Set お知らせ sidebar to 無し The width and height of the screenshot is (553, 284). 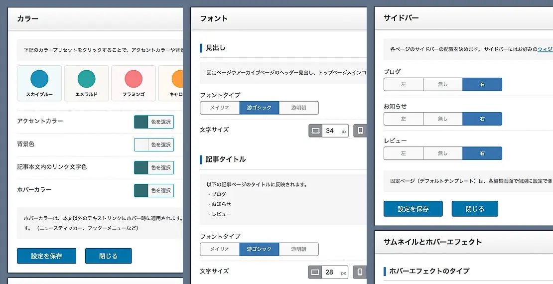tap(442, 119)
